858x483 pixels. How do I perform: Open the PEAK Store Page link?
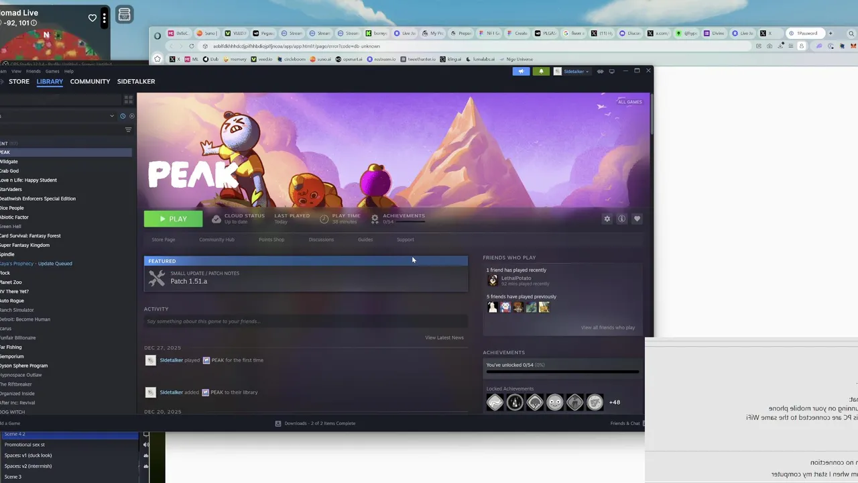point(164,239)
